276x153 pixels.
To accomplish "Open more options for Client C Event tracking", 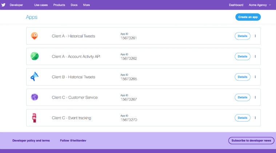I will 255,118.
